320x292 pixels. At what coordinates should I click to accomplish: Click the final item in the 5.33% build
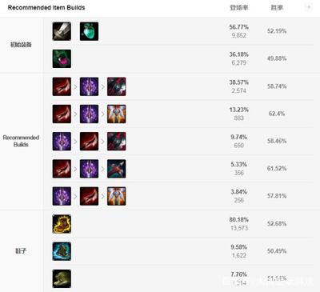click(x=117, y=169)
